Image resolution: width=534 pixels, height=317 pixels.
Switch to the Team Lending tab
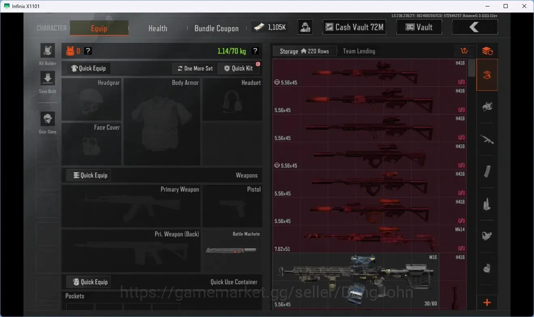pyautogui.click(x=359, y=51)
